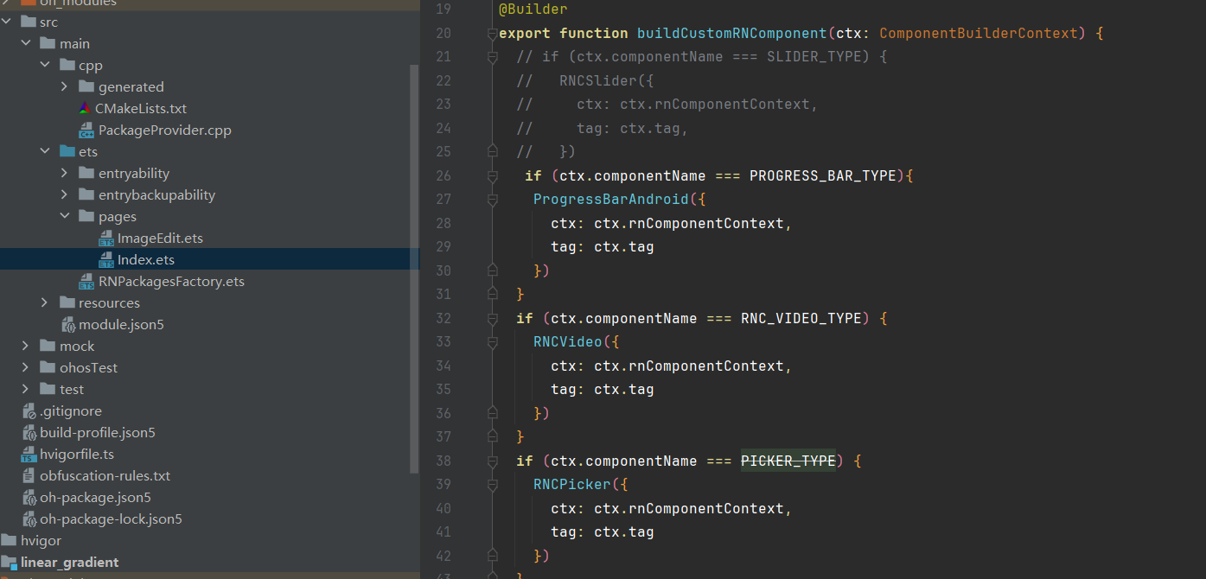
Task: Click the ETS file icon of Index.ets
Action: (106, 260)
